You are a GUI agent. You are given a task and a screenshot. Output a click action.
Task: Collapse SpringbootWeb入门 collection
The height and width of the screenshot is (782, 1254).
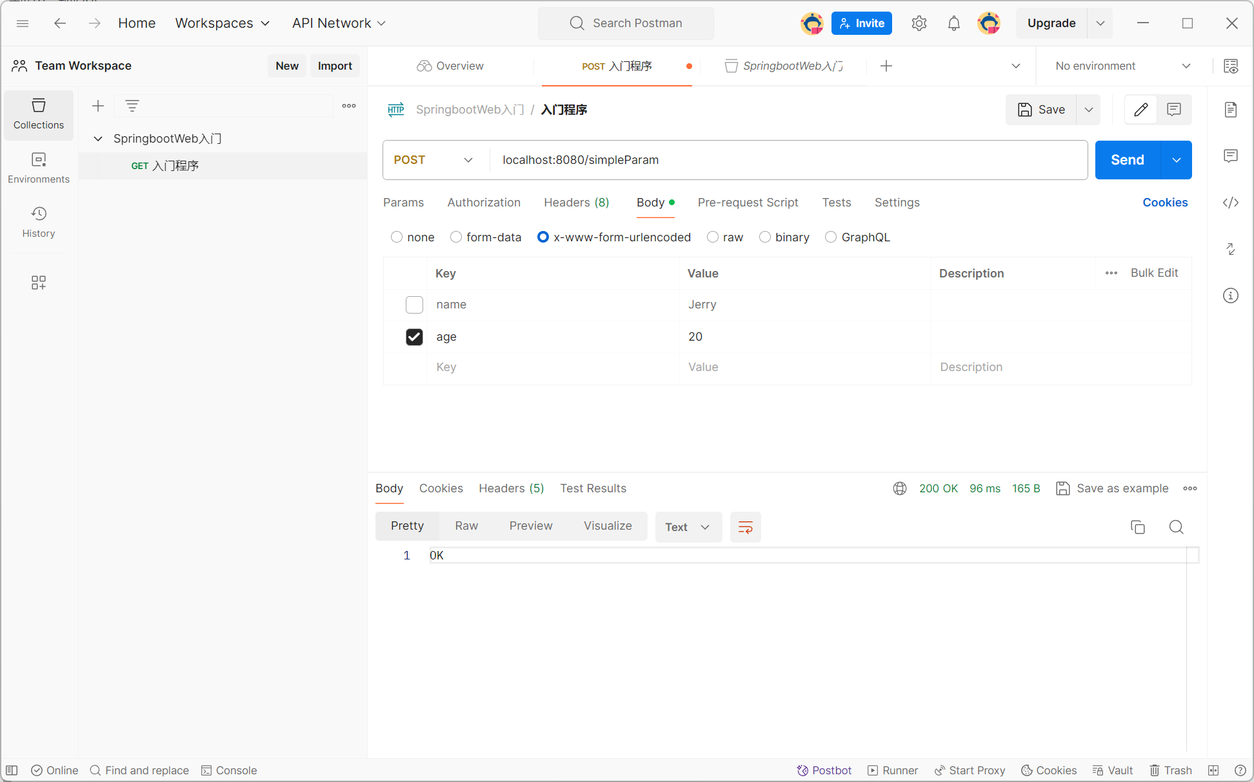pos(98,139)
